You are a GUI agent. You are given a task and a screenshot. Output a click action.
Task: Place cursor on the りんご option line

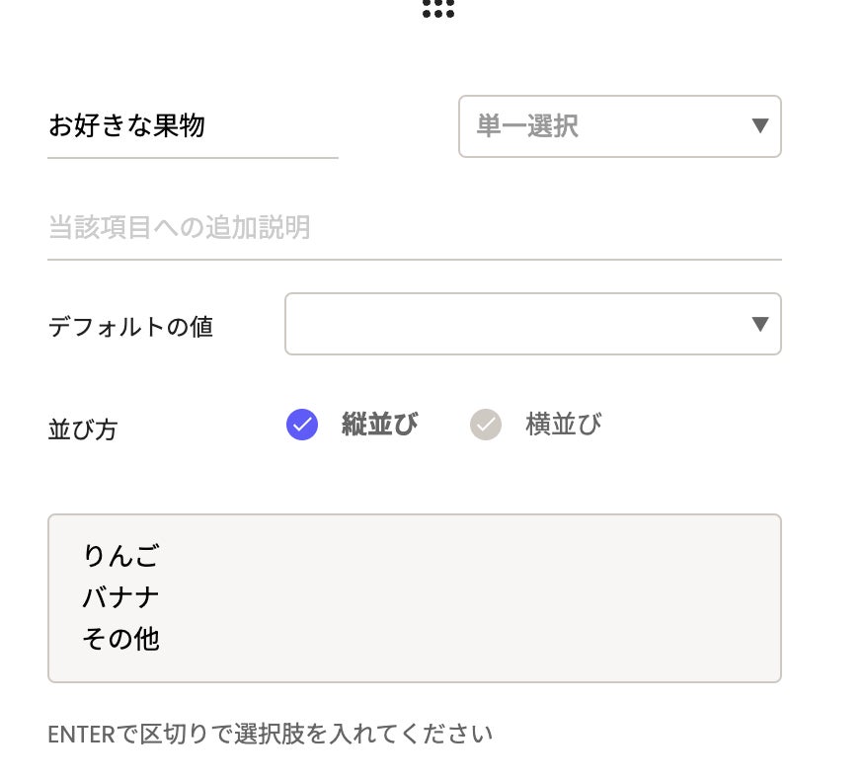click(x=120, y=556)
